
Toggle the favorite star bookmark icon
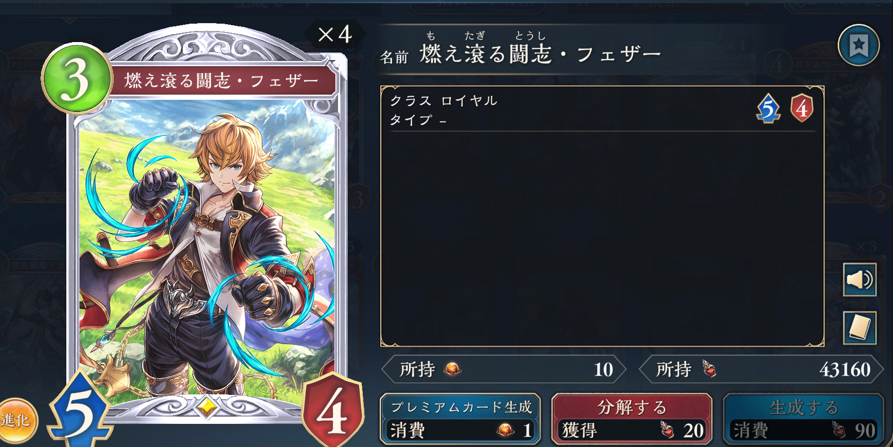coord(859,45)
